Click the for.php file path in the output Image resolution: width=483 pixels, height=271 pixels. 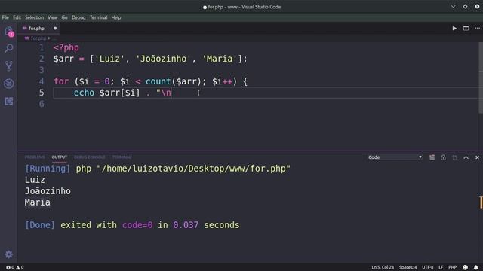point(193,169)
